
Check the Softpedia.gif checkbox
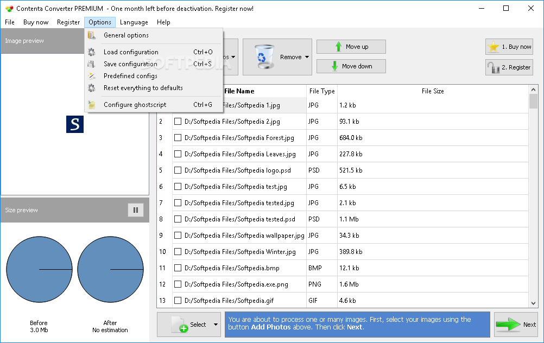pos(178,301)
